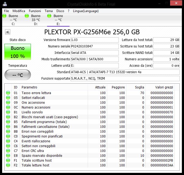Click the PLEXTOR PX-G256M6e 256,0 GB title
This screenshot has height=175, width=184.
click(92, 32)
